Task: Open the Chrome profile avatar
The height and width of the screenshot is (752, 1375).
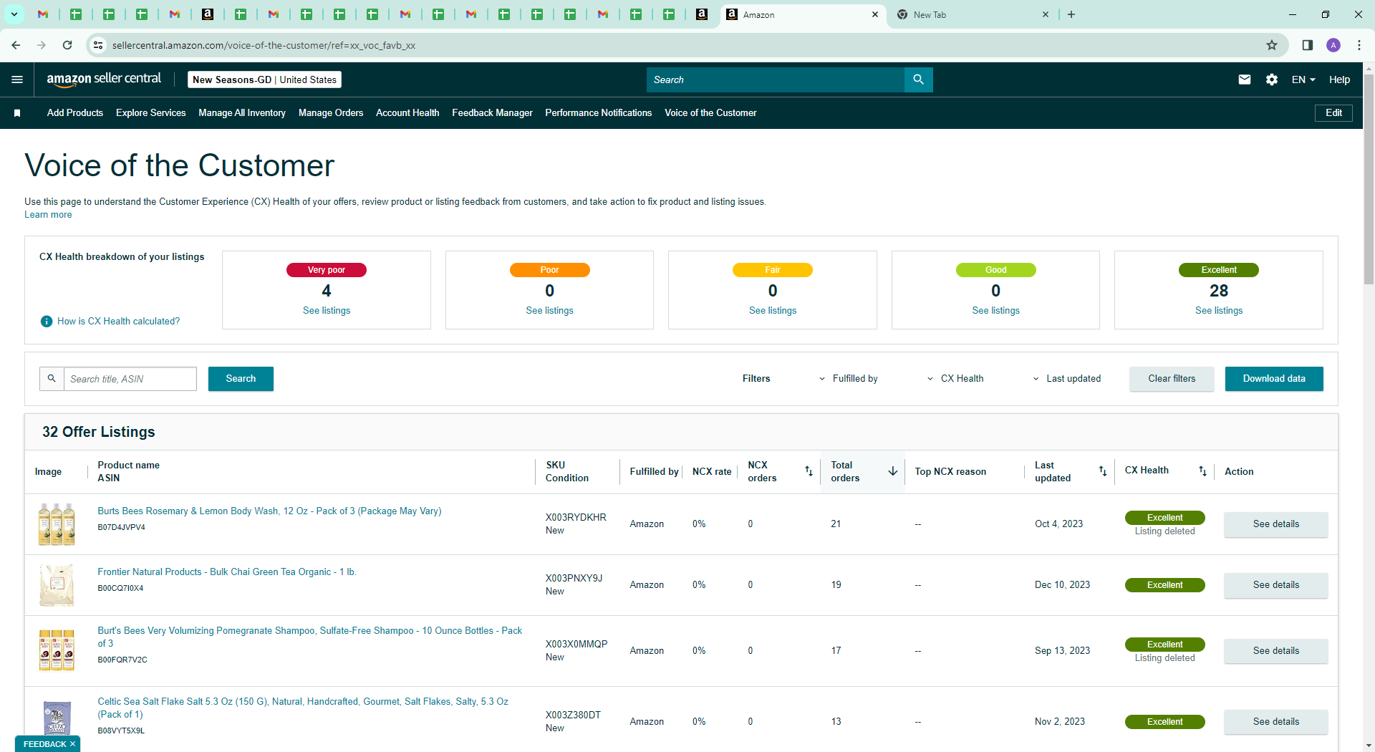Action: pos(1333,45)
